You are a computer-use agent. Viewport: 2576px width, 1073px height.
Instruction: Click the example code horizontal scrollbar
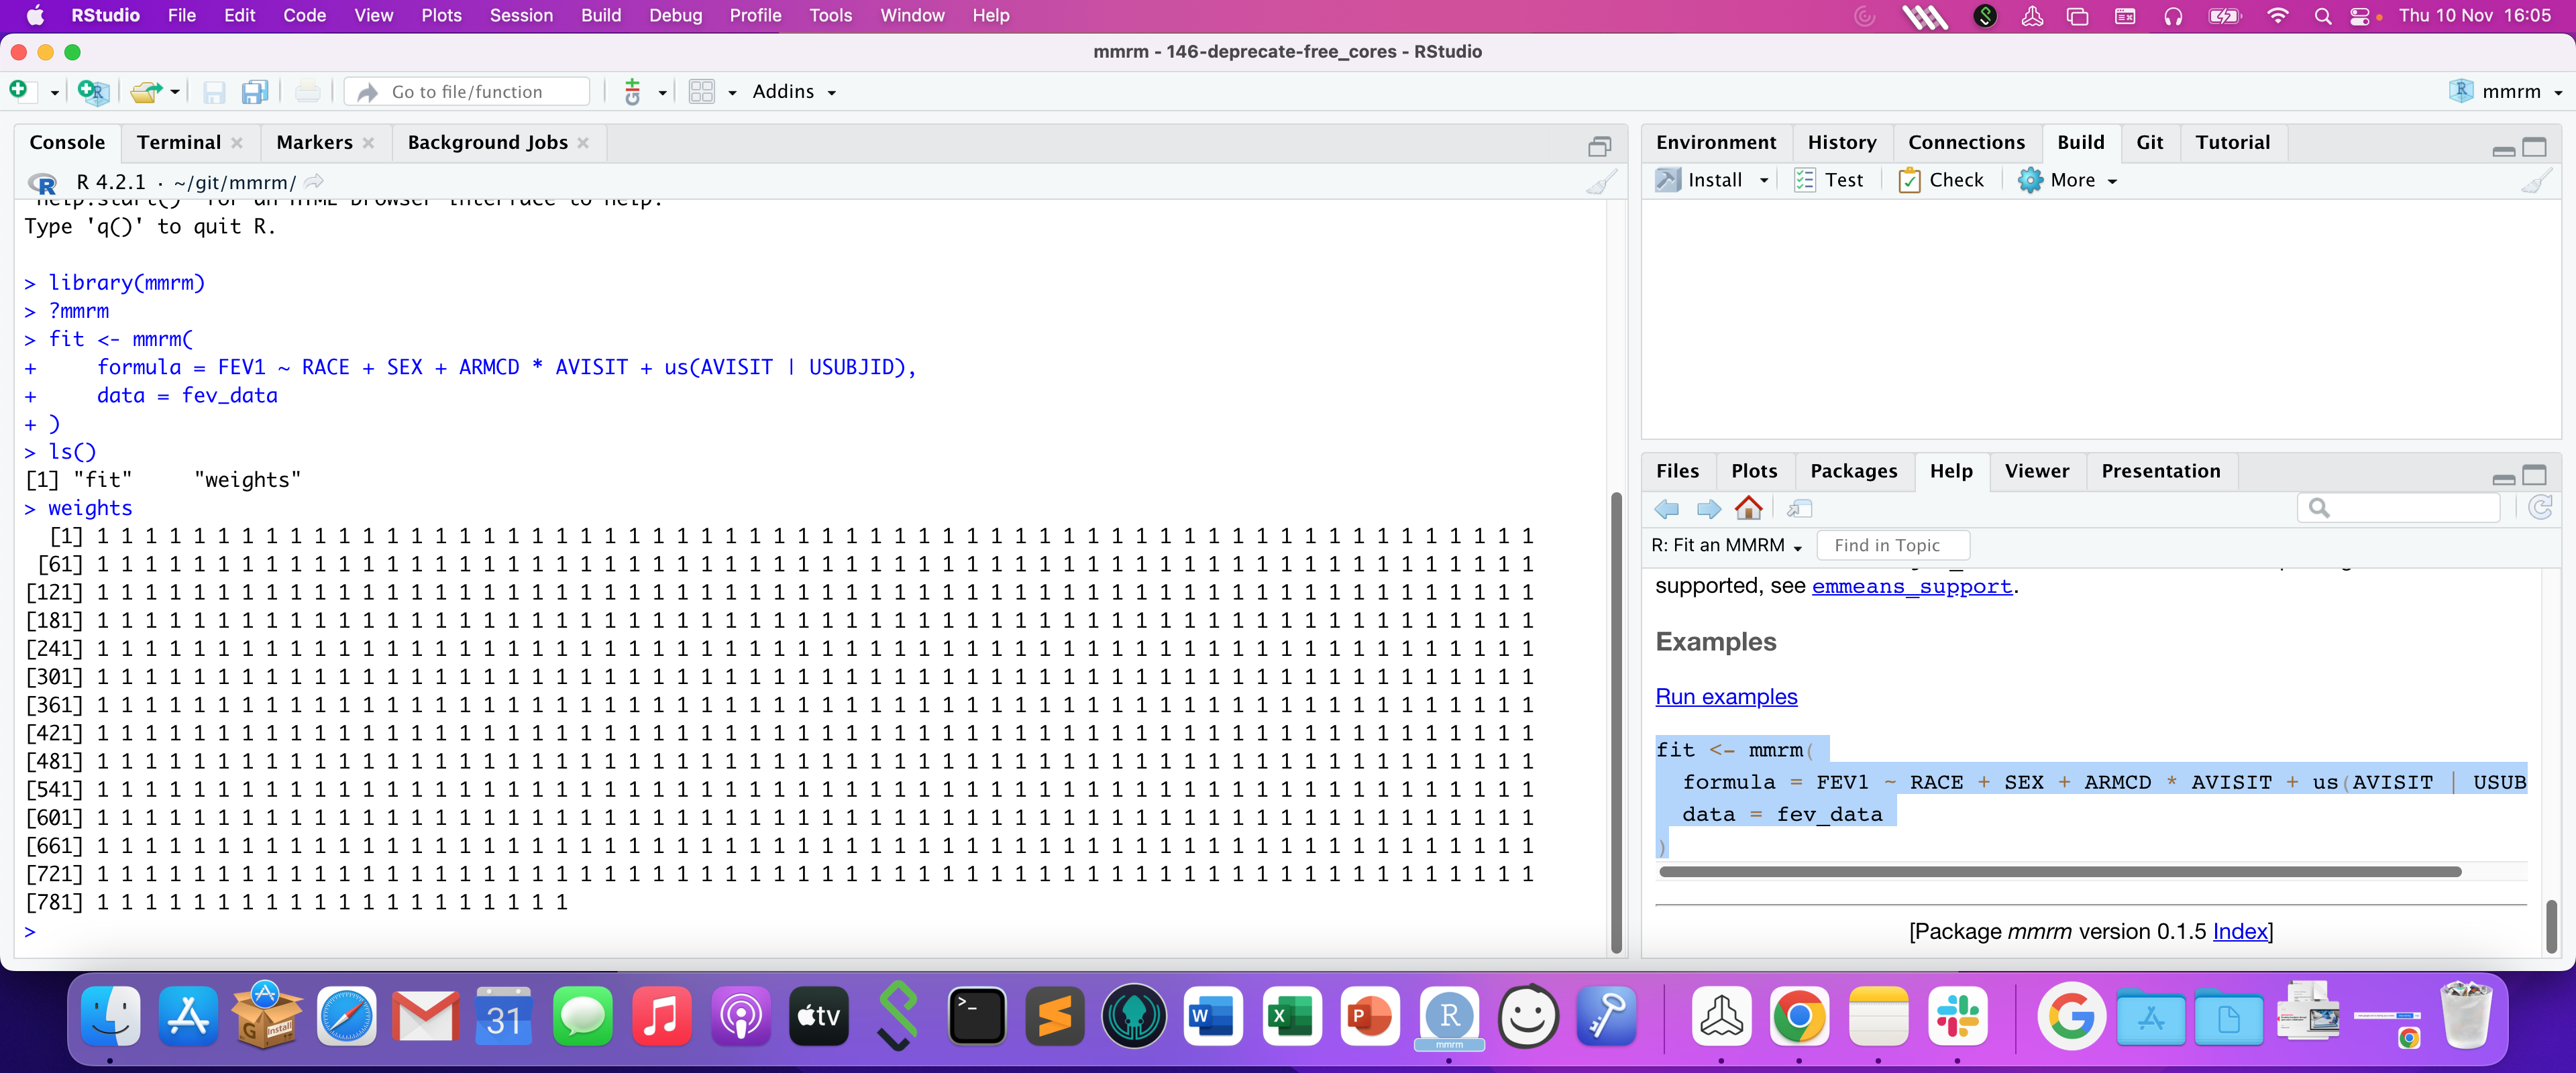[x=2060, y=872]
